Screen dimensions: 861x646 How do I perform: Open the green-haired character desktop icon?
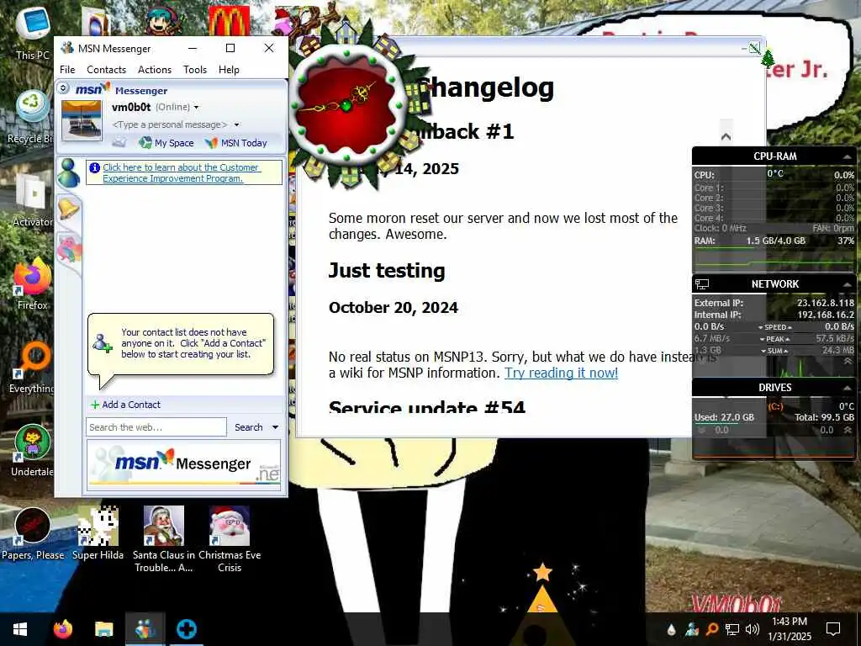click(x=164, y=21)
